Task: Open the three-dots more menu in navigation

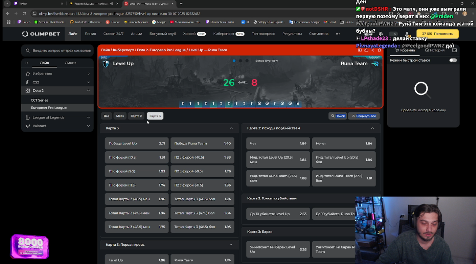Action: (337, 34)
